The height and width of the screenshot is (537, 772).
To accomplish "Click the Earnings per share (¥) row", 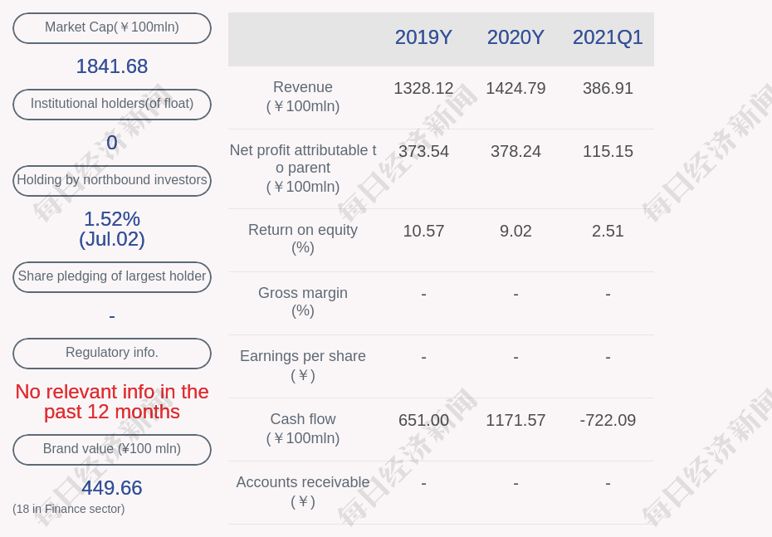I will coord(302,365).
